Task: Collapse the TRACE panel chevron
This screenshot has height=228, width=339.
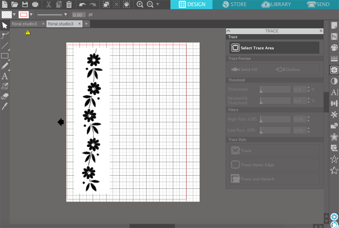Action: [229, 31]
